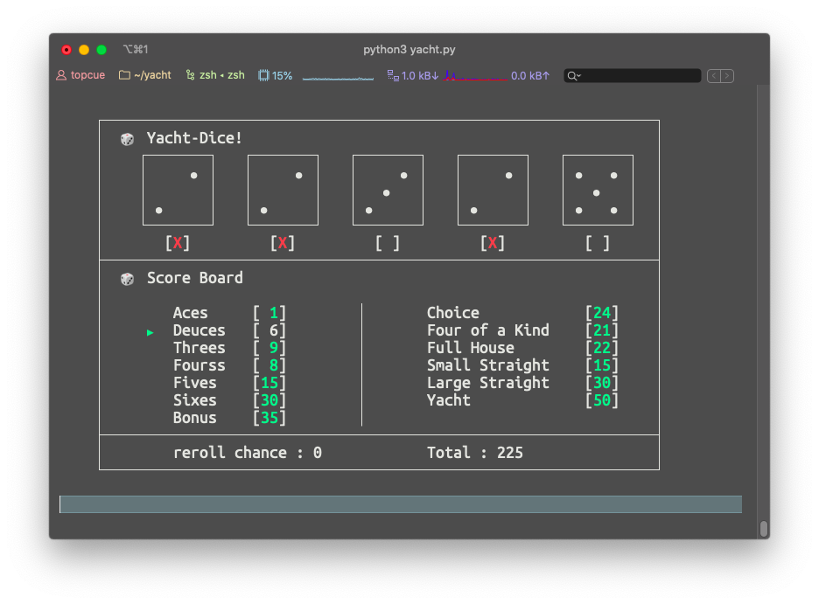Select the Sixes score row
The image size is (819, 604).
(x=230, y=400)
